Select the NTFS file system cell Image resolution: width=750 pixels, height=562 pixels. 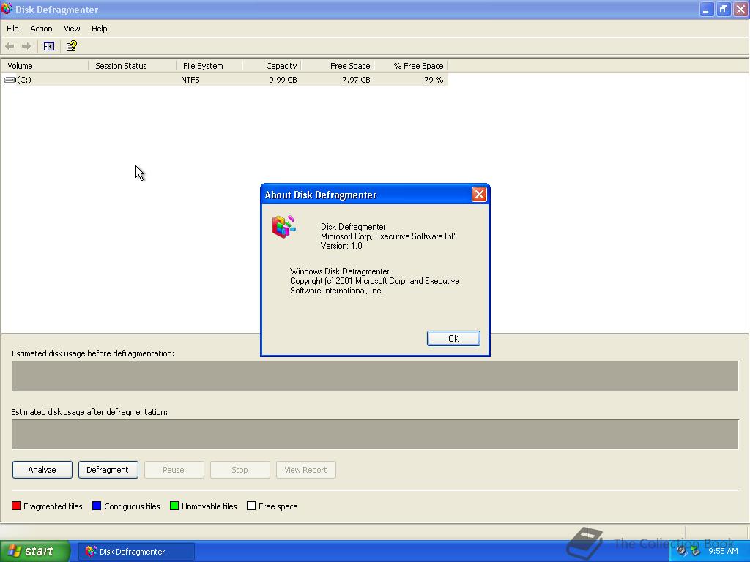pyautogui.click(x=190, y=80)
